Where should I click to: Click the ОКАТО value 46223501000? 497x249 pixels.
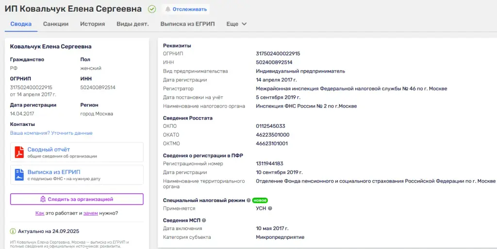(273, 135)
